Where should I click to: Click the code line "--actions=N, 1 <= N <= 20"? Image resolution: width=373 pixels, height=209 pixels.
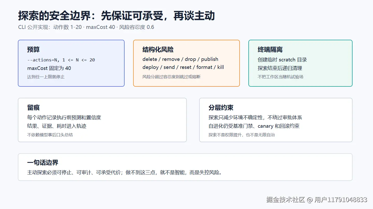(x=61, y=60)
